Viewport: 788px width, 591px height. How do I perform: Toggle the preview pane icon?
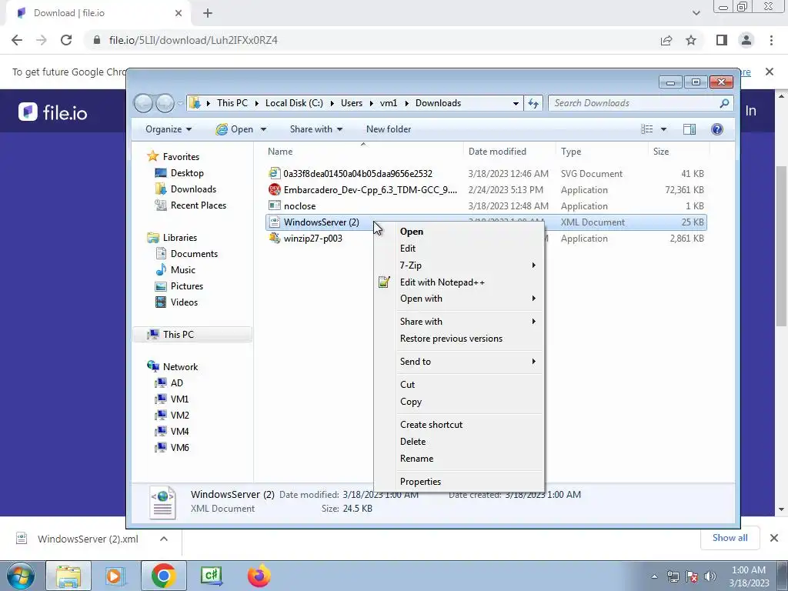pyautogui.click(x=689, y=129)
